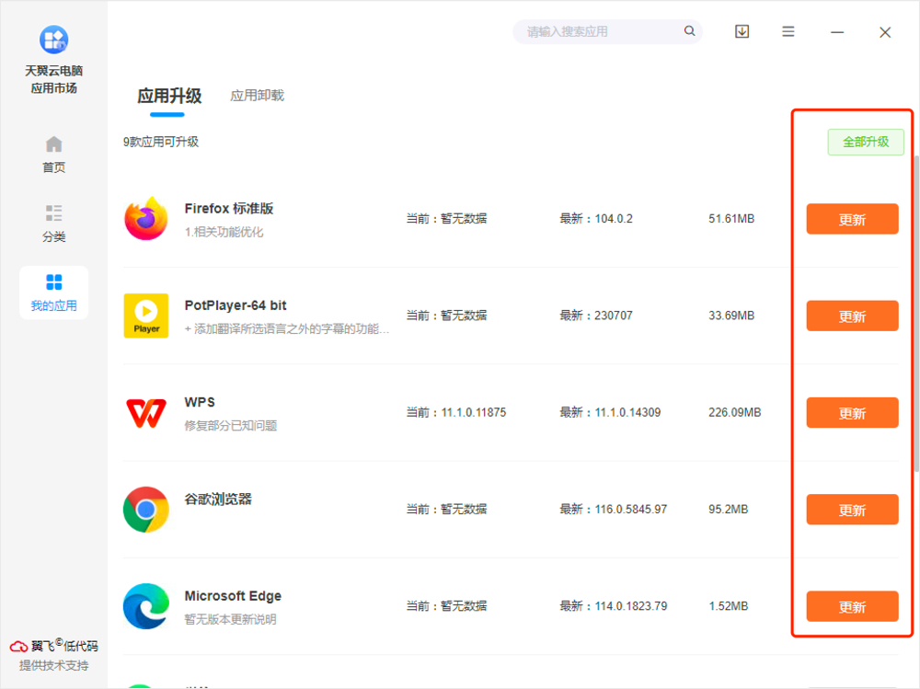This screenshot has height=689, width=920.
Task: Click latest version 116.0.5845.97
Action: pos(631,510)
